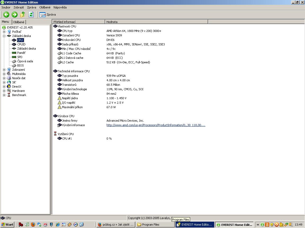Expand the Benchmark tree node
305x228 pixels.
4,95
